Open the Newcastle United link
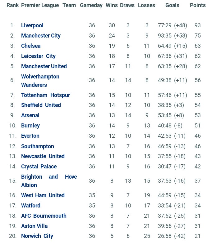Image resolution: width=207 pixels, height=245 pixels. pos(43,156)
